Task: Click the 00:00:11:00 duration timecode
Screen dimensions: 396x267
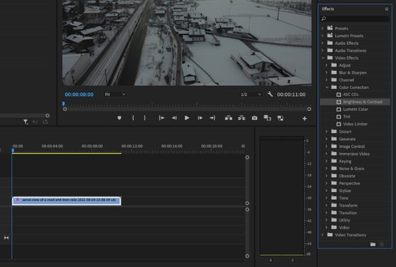Action: click(x=291, y=94)
